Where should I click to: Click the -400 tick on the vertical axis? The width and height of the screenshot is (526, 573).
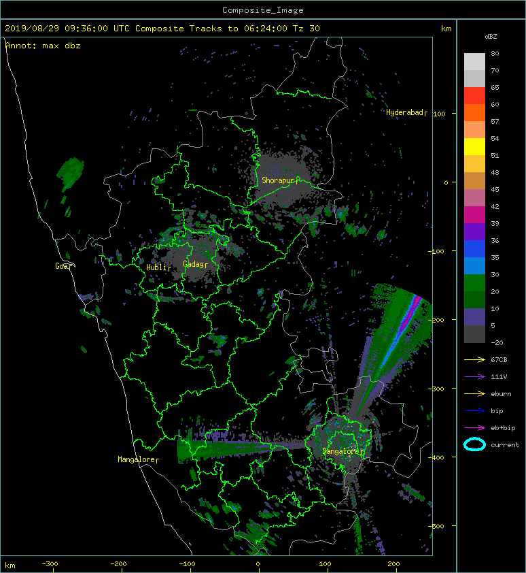pos(436,457)
